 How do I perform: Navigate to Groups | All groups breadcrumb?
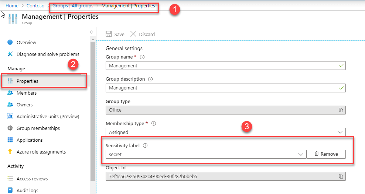[x=73, y=6]
